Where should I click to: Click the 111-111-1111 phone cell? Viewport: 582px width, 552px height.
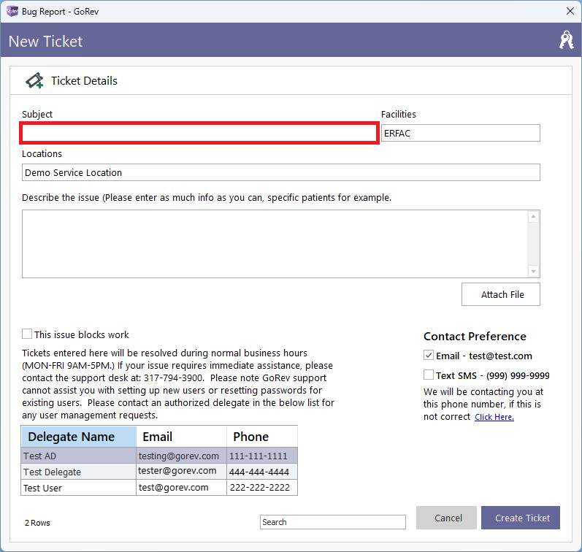[x=262, y=456]
